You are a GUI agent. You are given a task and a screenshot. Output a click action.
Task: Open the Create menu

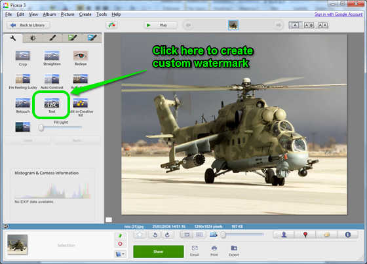click(85, 14)
